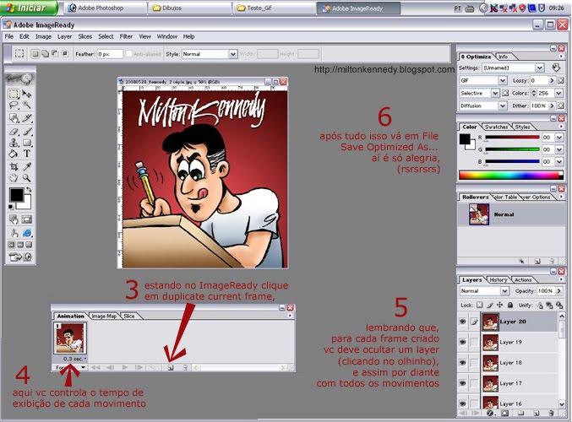This screenshot has height=422, width=572.
Task: Select the Zoom tool
Action: [27, 178]
